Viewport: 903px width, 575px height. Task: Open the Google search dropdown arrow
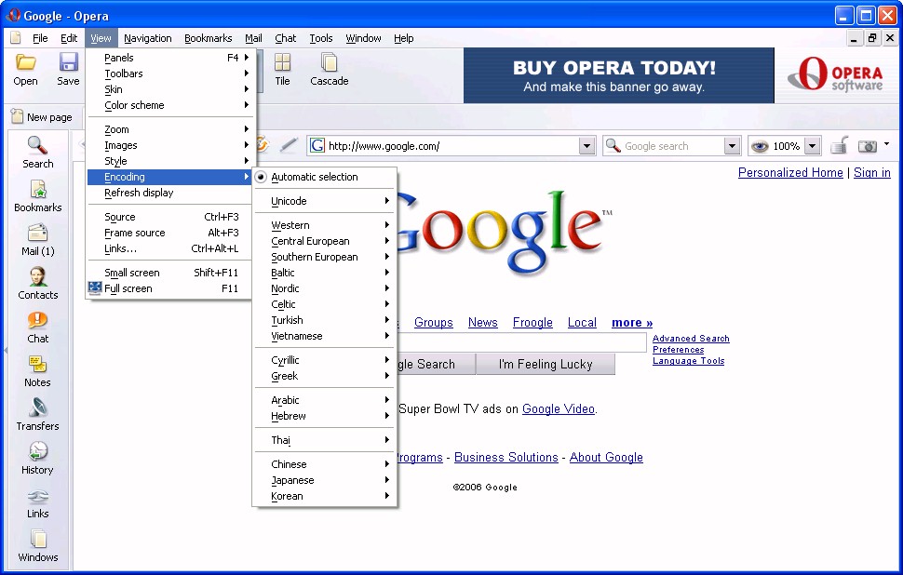pyautogui.click(x=732, y=146)
